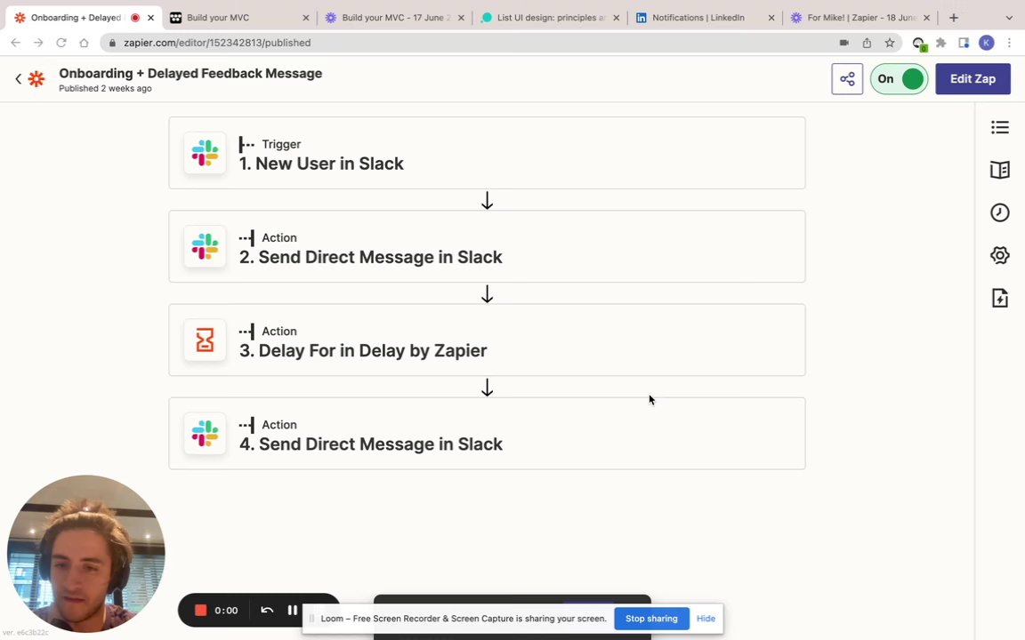Open the Chrome three-dot menu
Screen dimensions: 1025x640
click(x=1009, y=43)
